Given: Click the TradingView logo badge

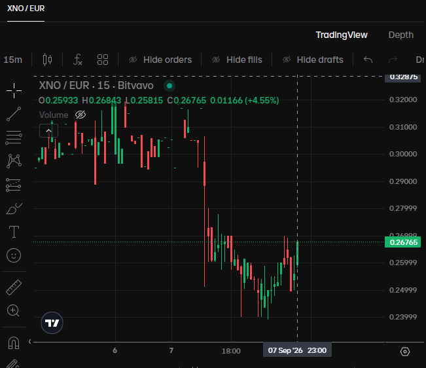Looking at the screenshot, I should coord(52,323).
